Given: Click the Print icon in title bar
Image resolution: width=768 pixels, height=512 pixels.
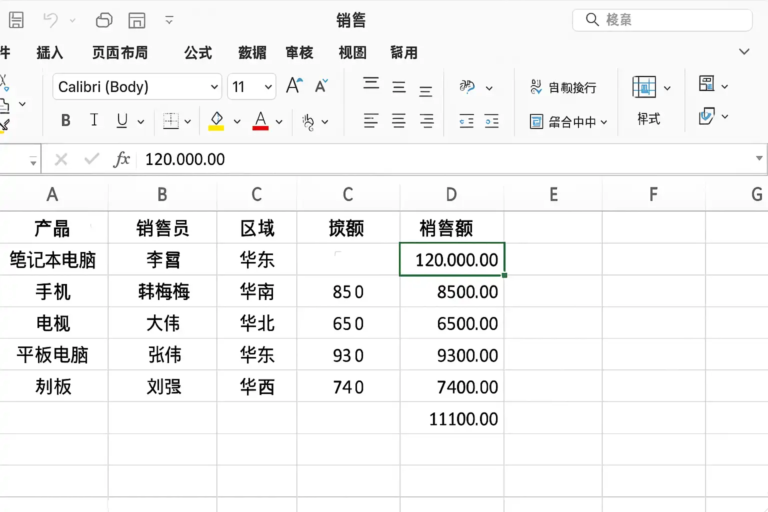Looking at the screenshot, I should (x=104, y=20).
